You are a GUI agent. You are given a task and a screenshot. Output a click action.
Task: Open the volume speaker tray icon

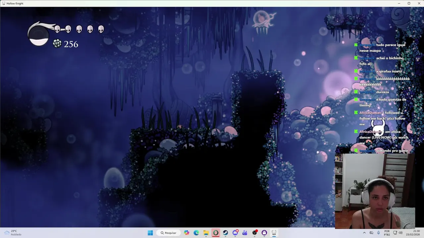[x=400, y=233]
